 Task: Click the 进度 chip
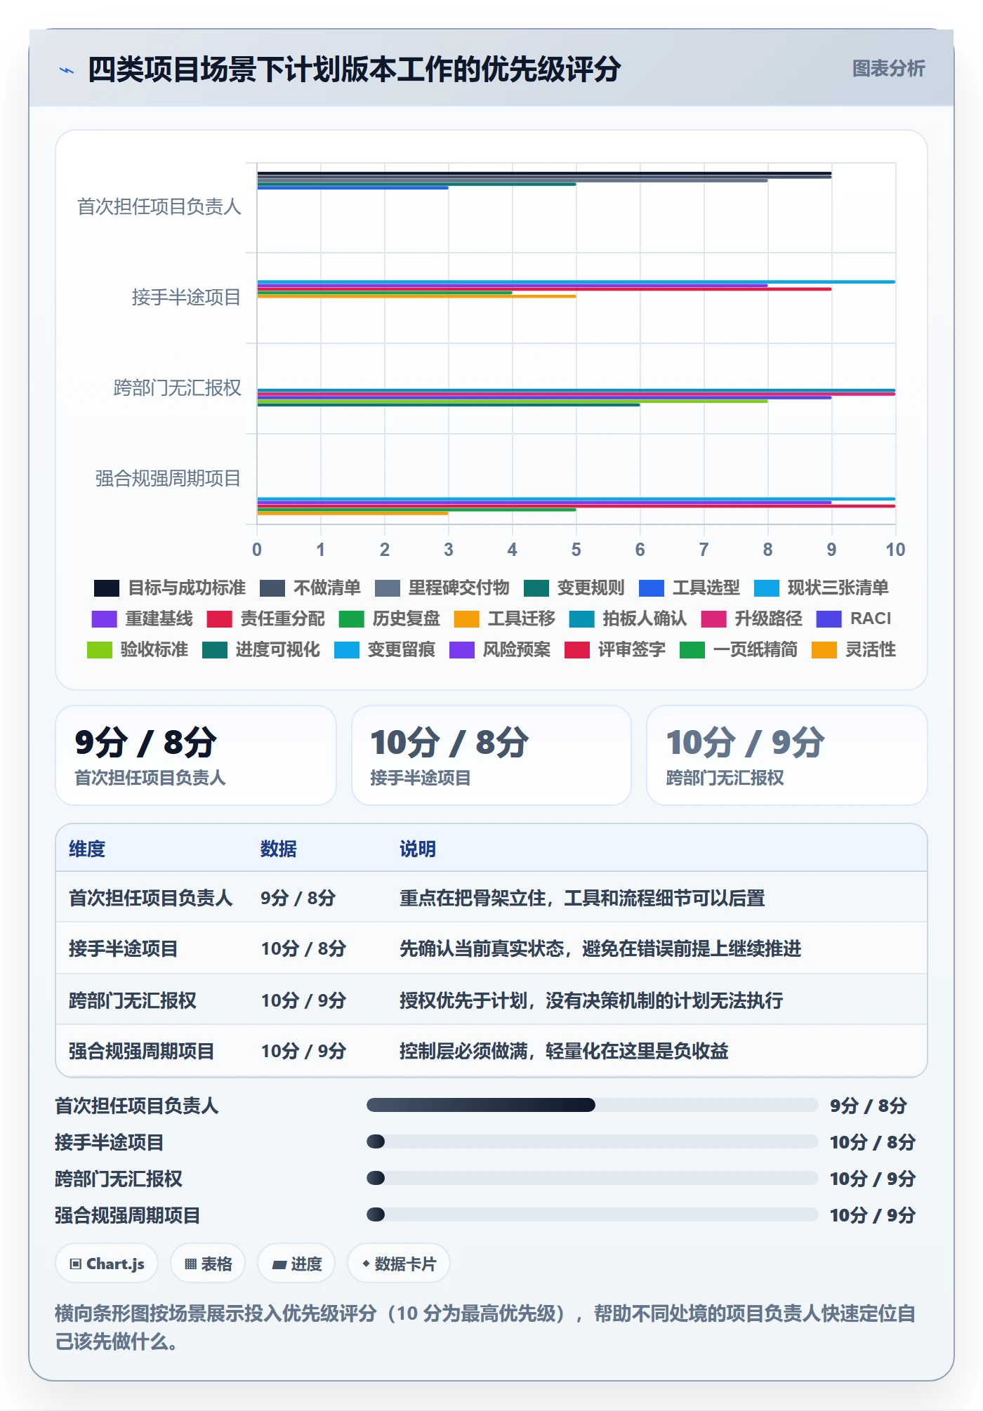click(x=296, y=1264)
